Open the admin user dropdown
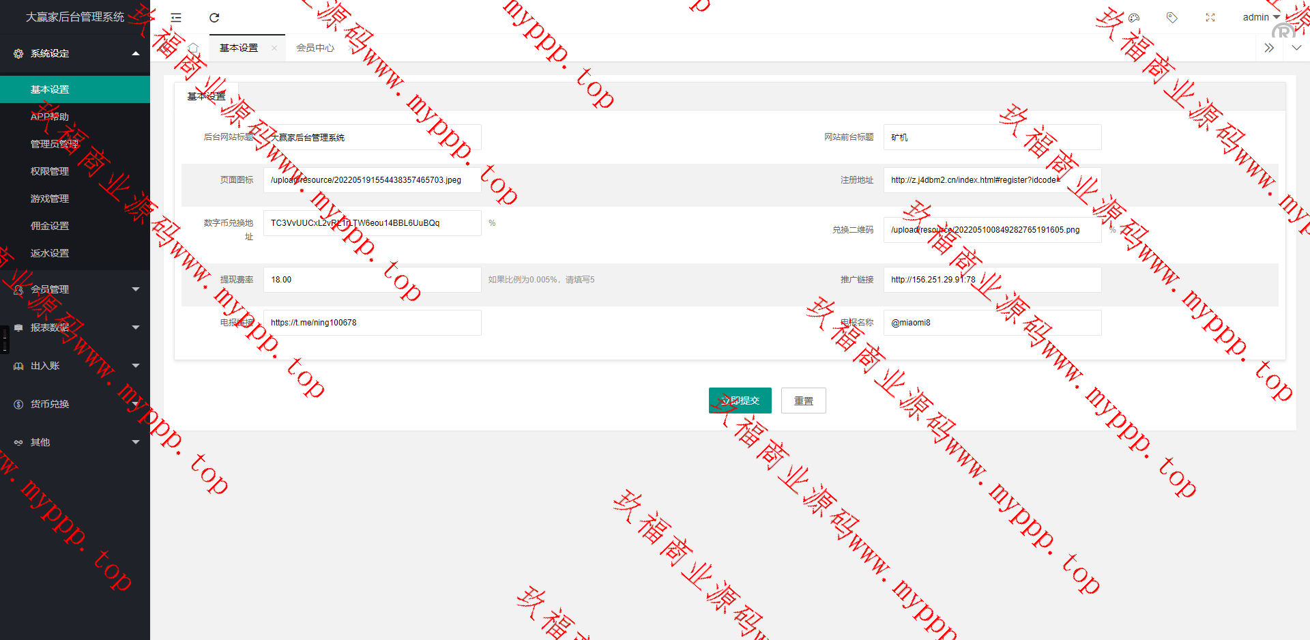The image size is (1310, 640). coord(1260,18)
